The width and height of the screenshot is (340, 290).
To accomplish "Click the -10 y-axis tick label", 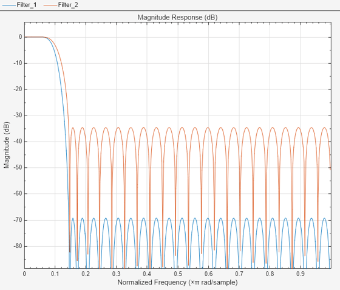I will pyautogui.click(x=18, y=63).
